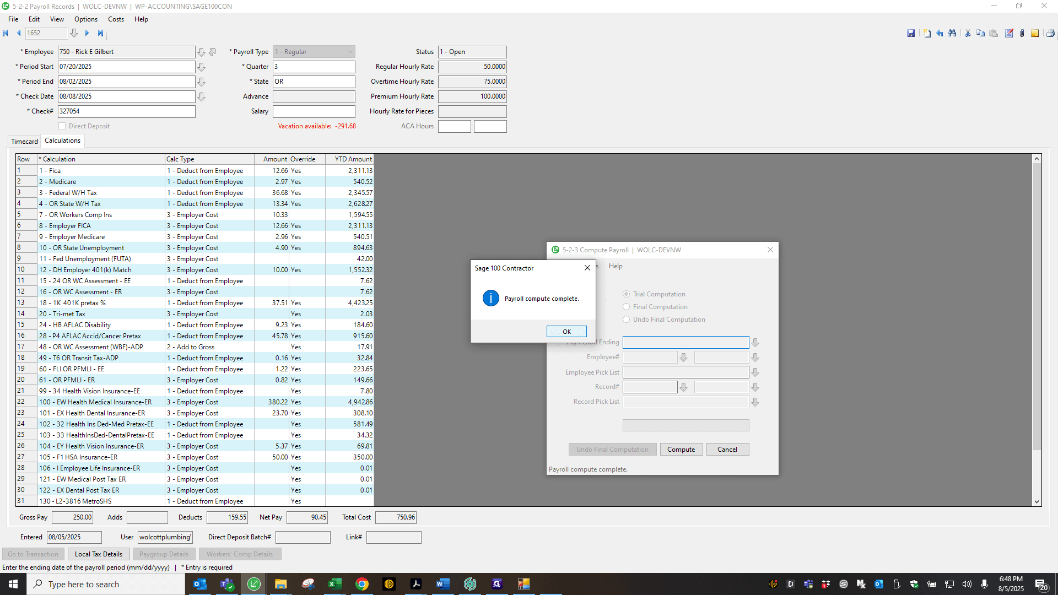
Task: Open Check Date picker arrow
Action: pyautogui.click(x=202, y=96)
